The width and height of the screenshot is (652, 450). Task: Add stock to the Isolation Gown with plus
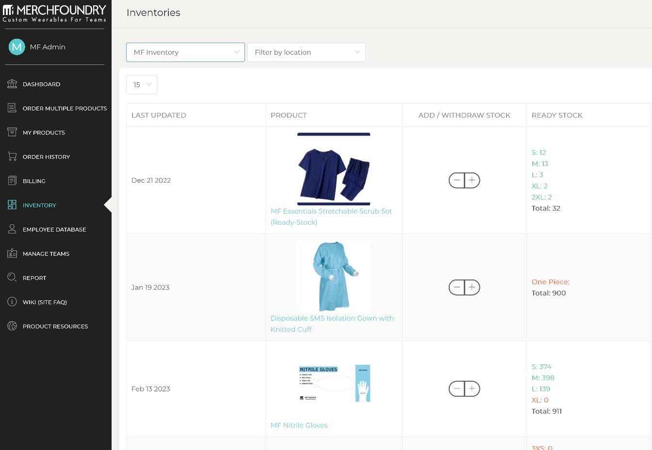pos(472,287)
